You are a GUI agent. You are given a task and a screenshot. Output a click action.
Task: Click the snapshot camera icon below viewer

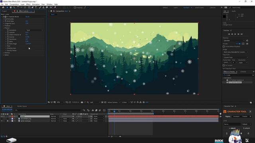pos(82,102)
